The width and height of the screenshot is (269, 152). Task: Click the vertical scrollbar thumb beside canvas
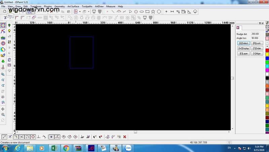click(232, 78)
